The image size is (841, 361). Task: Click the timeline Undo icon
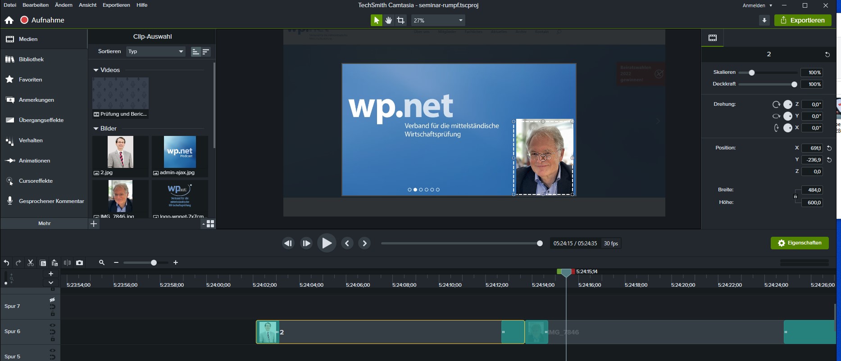(6, 263)
